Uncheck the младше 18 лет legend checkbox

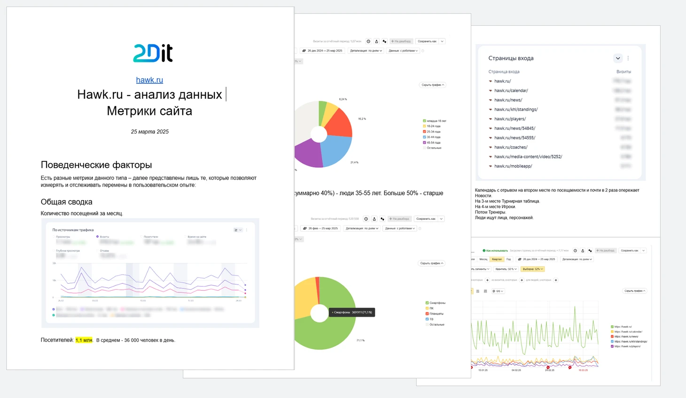[x=424, y=121]
